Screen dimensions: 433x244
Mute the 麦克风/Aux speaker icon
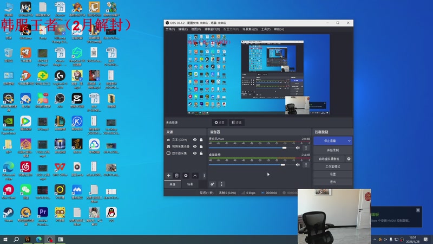298,147
